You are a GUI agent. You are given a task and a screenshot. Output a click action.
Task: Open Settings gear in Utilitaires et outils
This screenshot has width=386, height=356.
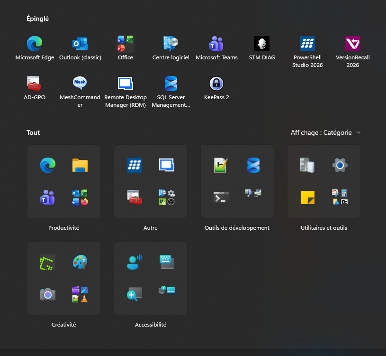click(x=340, y=165)
